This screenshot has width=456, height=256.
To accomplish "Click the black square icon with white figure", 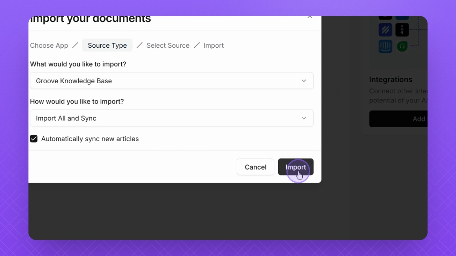I will coord(402,30).
